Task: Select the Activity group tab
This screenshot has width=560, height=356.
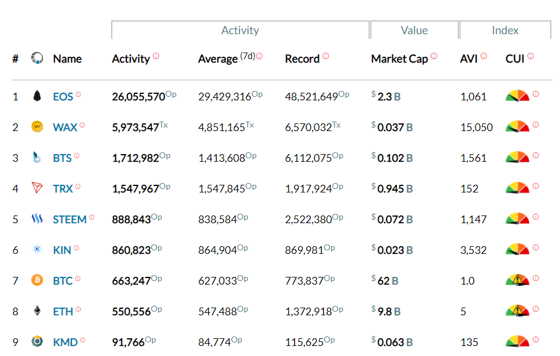Action: (240, 30)
